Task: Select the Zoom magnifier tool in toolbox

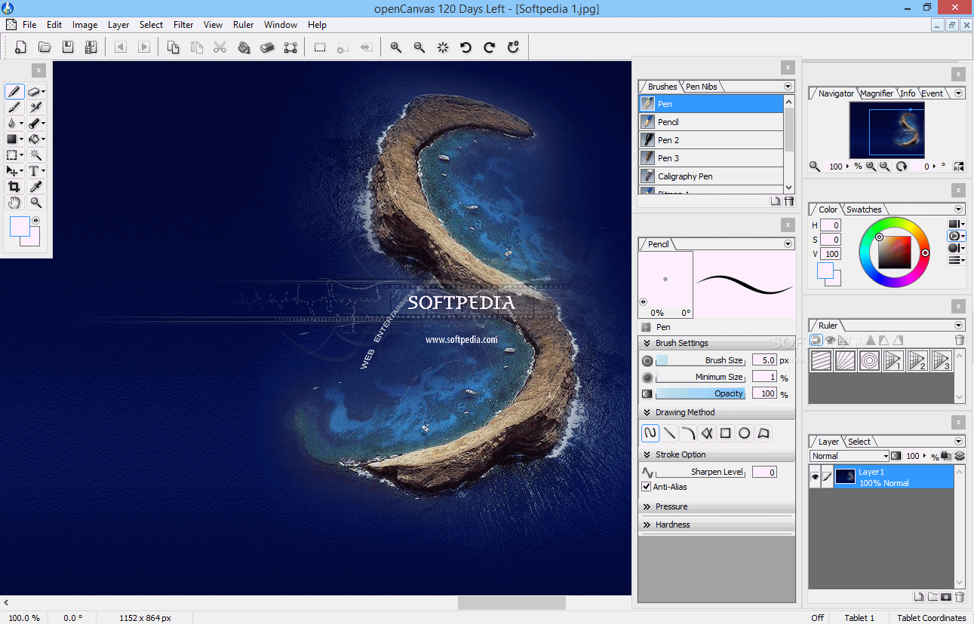Action: click(35, 203)
